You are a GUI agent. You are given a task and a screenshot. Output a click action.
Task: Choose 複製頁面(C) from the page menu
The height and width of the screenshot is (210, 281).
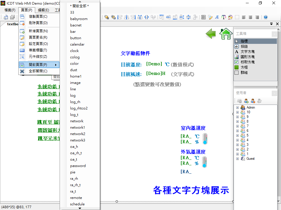click(38, 17)
